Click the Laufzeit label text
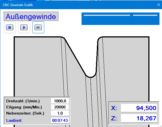 point(14,120)
